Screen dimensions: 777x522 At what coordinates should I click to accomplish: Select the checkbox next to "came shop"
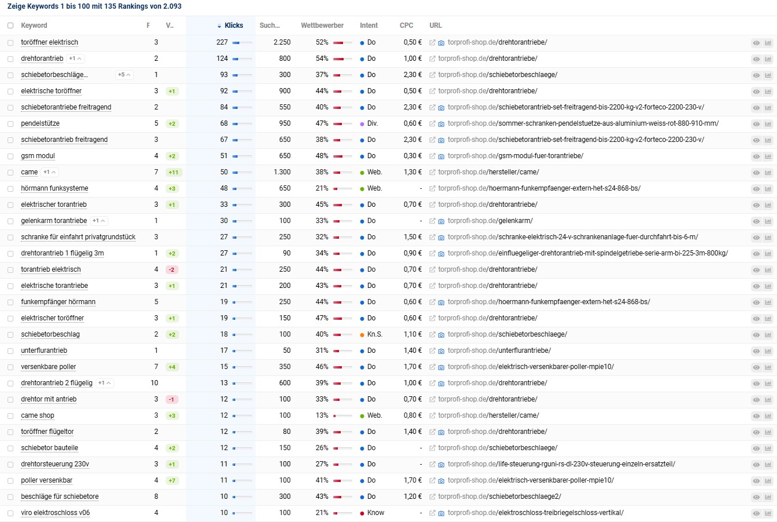pyautogui.click(x=10, y=415)
